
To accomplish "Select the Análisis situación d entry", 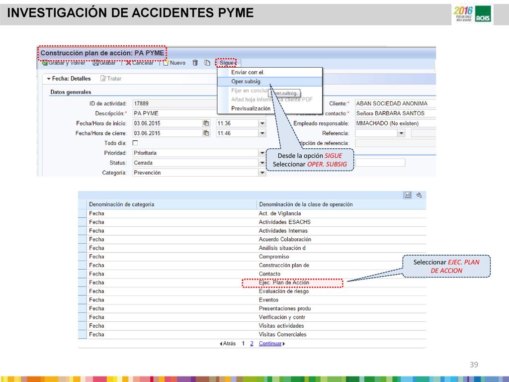I will click(282, 248).
